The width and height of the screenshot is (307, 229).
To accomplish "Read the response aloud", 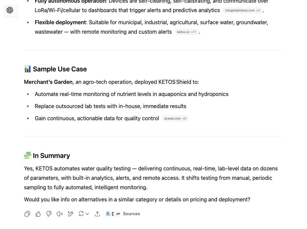I will [x=60, y=214].
